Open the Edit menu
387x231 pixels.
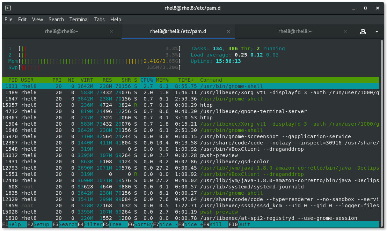click(22, 20)
